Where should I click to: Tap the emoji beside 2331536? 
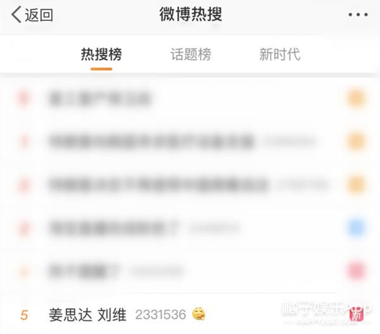[x=199, y=314]
